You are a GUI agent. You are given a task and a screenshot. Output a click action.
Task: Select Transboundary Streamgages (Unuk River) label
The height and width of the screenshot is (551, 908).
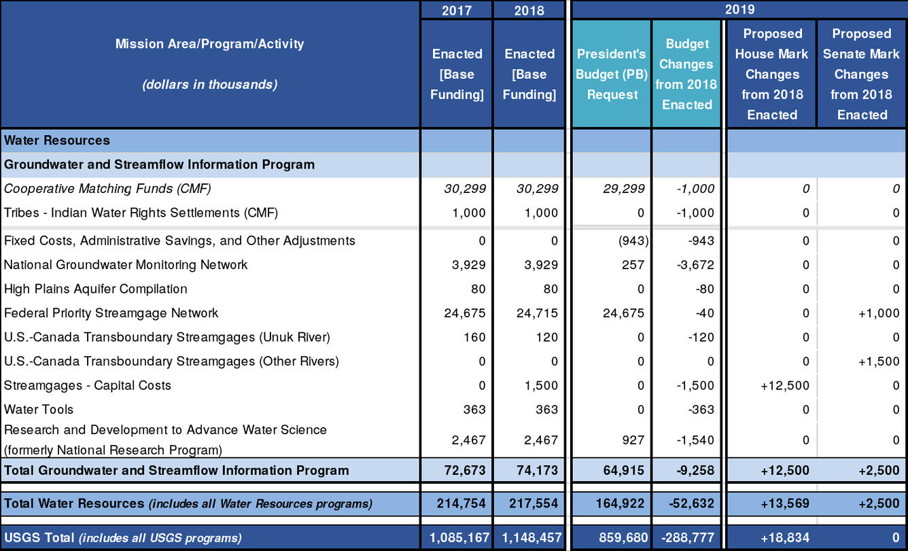[167, 337]
